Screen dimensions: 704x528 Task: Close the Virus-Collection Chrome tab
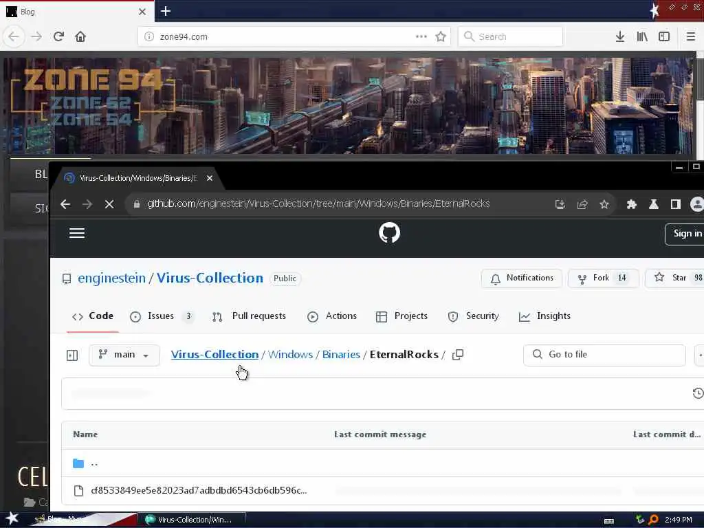(x=210, y=178)
